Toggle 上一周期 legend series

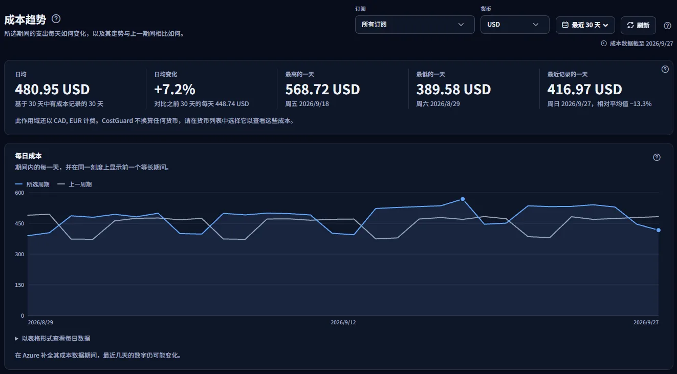click(x=75, y=184)
